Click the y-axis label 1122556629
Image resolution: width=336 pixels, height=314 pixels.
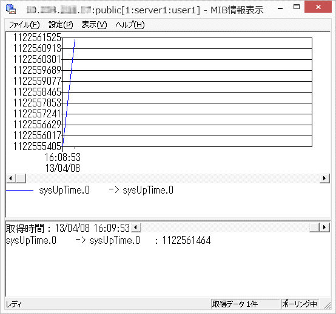coord(37,125)
